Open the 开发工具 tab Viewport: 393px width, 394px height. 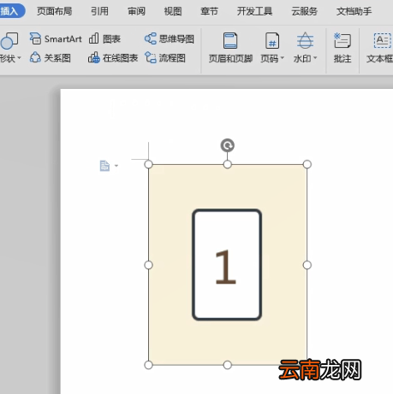[254, 11]
